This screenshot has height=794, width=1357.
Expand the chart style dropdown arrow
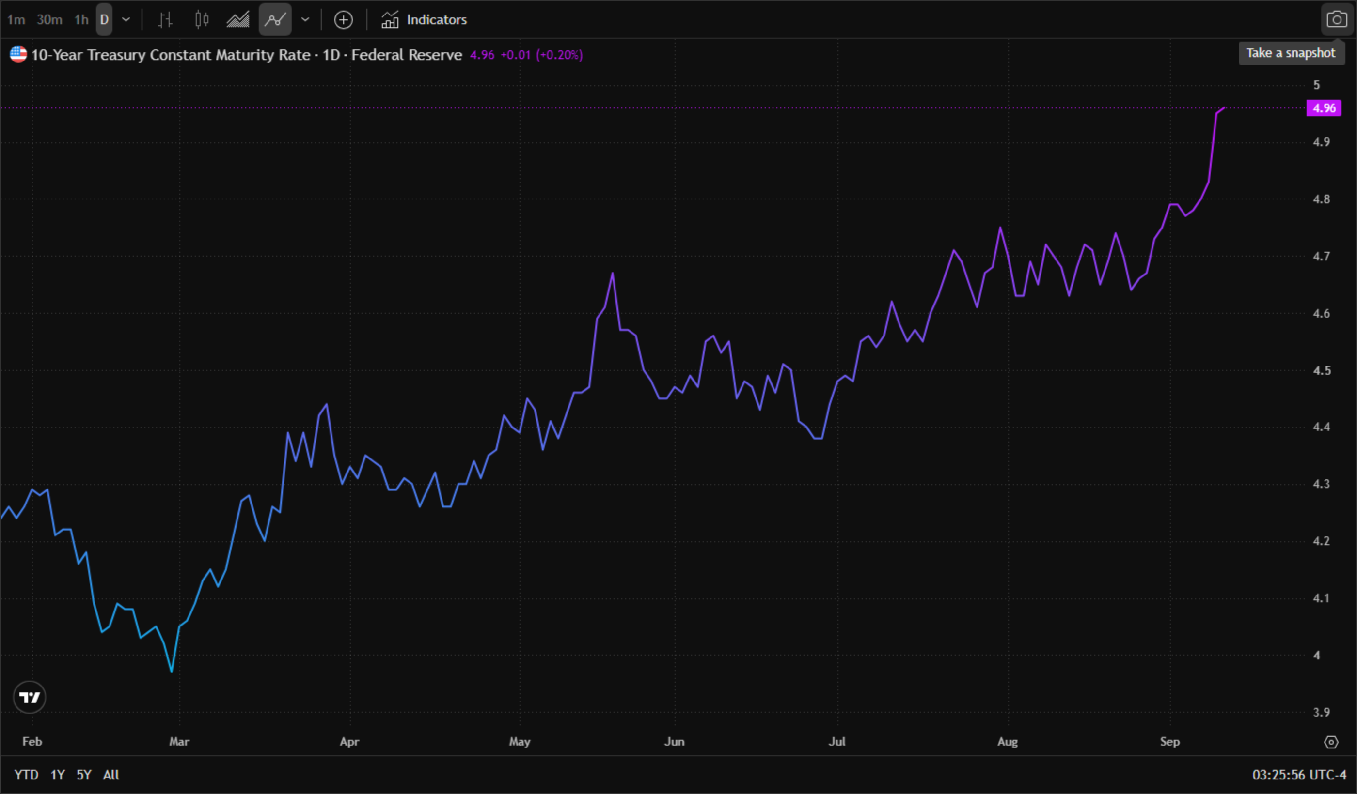pyautogui.click(x=305, y=20)
